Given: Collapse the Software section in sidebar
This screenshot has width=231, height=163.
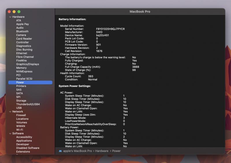Looking at the screenshot, I should click(x=10, y=134).
